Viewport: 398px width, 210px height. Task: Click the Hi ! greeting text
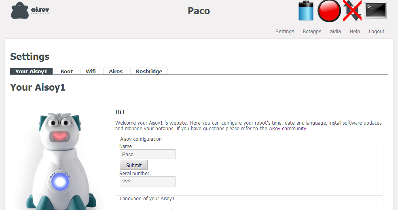[120, 112]
